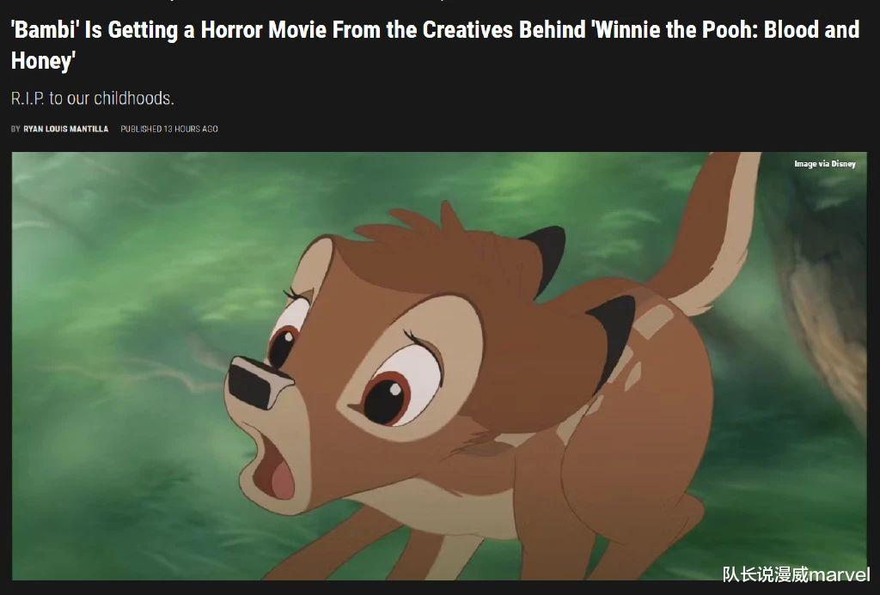Click Bambi's open mouth

pos(275,465)
